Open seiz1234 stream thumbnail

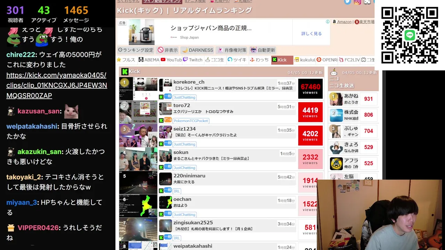(138, 135)
